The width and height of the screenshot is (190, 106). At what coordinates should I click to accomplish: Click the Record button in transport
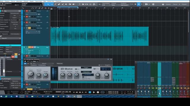[x=98, y=92]
